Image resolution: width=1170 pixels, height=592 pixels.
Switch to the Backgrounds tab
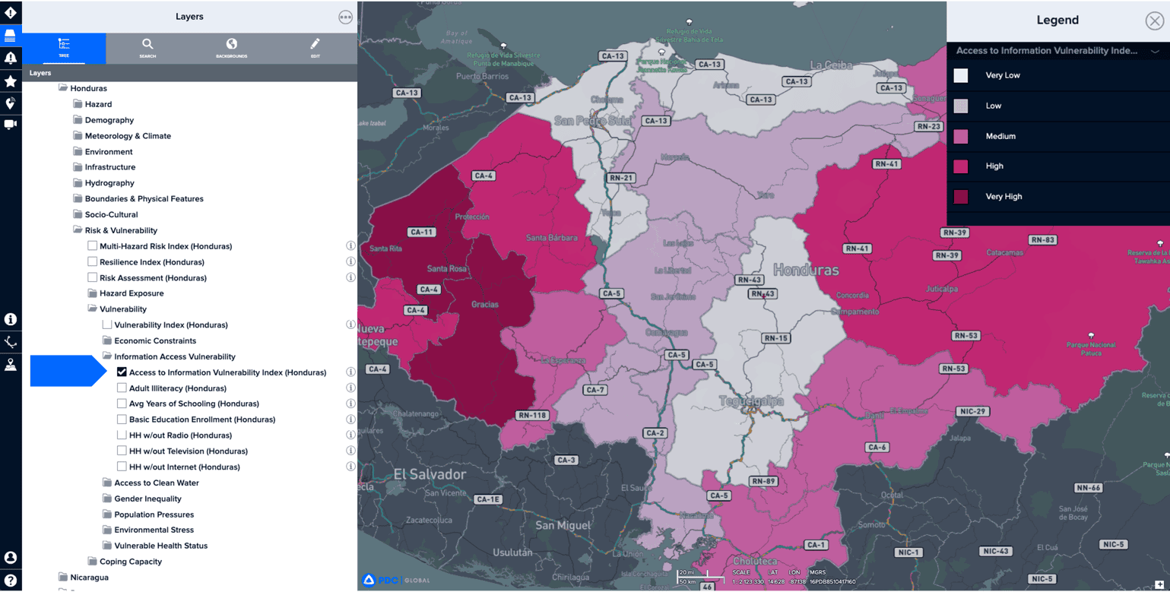click(231, 48)
